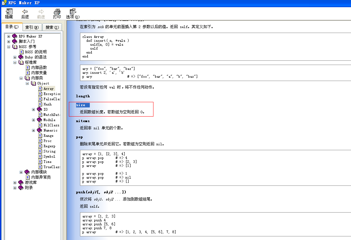The width and height of the screenshot is (351, 240).
Task: Open the NilClass topic in the tree
Action: 51,125
